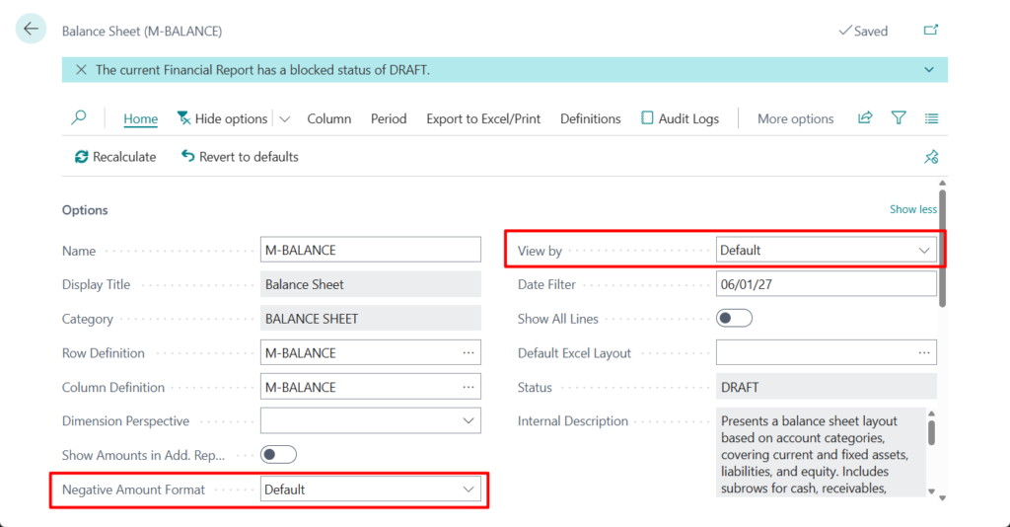Dismiss the DRAFT status notification

pyautogui.click(x=81, y=70)
